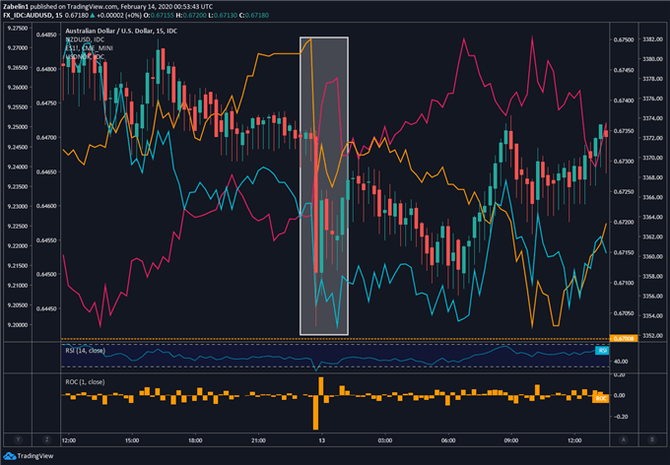Click the 18:00 time axis label
This screenshot has width=670, height=465.
click(x=195, y=440)
